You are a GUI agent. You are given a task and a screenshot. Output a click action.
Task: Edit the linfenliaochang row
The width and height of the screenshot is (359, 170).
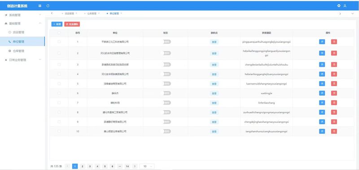pos(322,103)
